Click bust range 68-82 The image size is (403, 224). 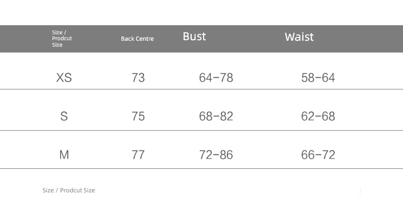tap(216, 116)
